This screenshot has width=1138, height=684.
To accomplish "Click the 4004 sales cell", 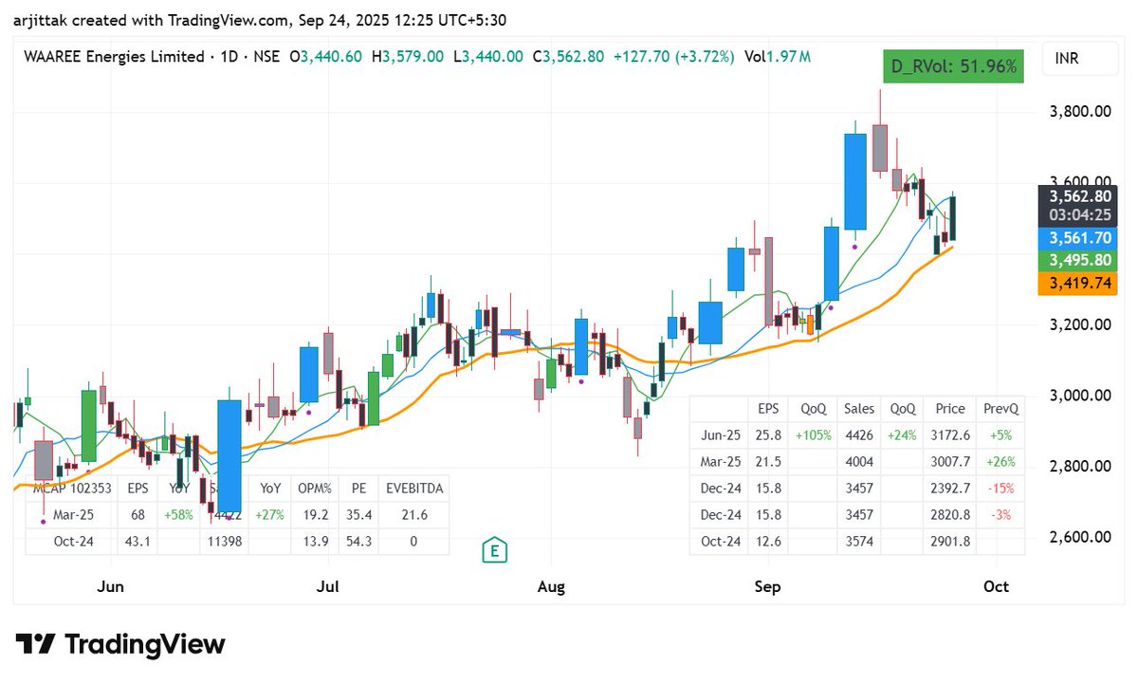I will click(x=858, y=462).
